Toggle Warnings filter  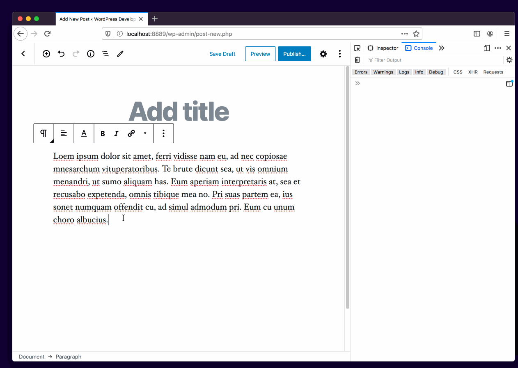pyautogui.click(x=383, y=72)
